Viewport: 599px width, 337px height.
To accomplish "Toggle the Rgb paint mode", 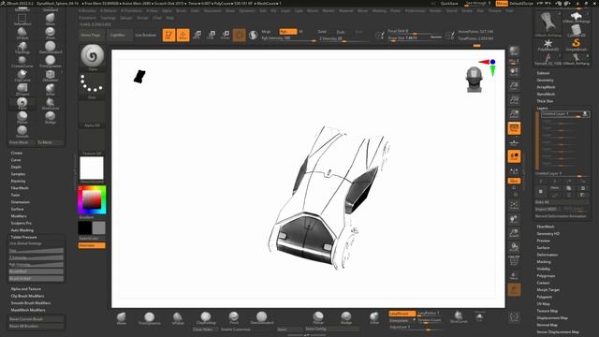I will pos(287,32).
